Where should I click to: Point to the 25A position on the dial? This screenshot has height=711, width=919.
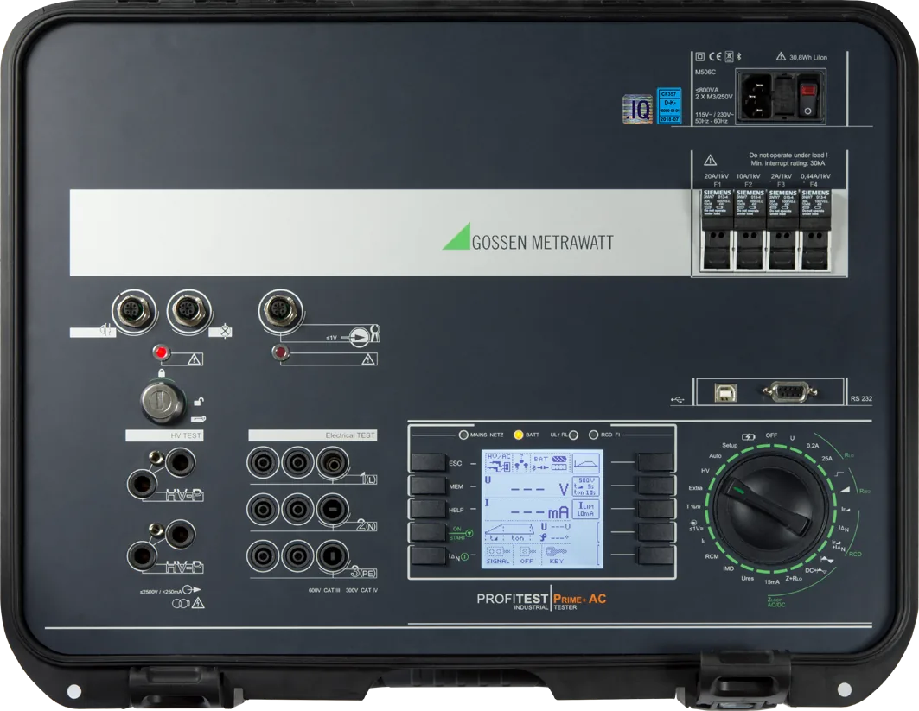(827, 458)
